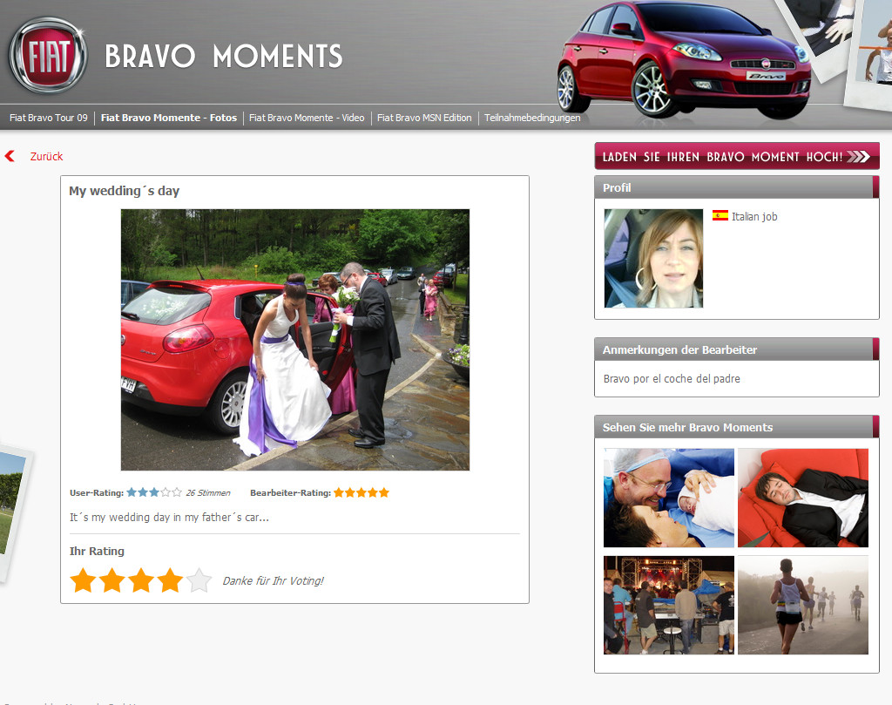Viewport: 892px width, 705px height.
Task: Go to Fiat Bravo Momente - Video
Action: [307, 118]
